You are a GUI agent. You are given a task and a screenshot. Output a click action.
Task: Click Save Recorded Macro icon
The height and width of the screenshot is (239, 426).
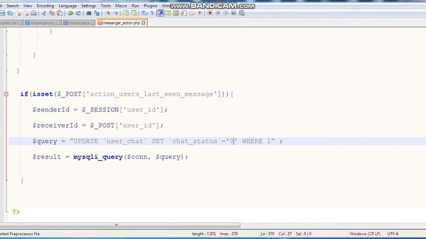point(242,13)
